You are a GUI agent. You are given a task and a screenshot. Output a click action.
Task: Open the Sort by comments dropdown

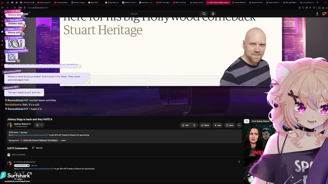[37, 148]
